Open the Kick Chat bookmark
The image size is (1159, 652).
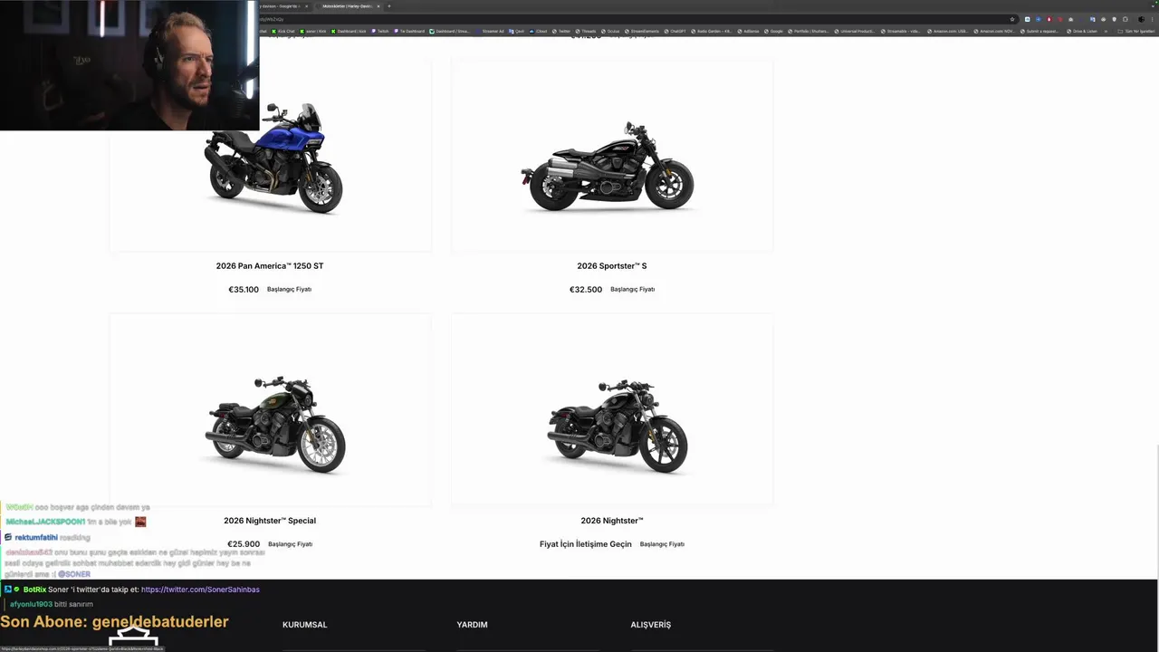(x=283, y=31)
